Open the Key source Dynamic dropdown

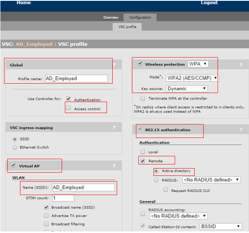tap(187, 89)
